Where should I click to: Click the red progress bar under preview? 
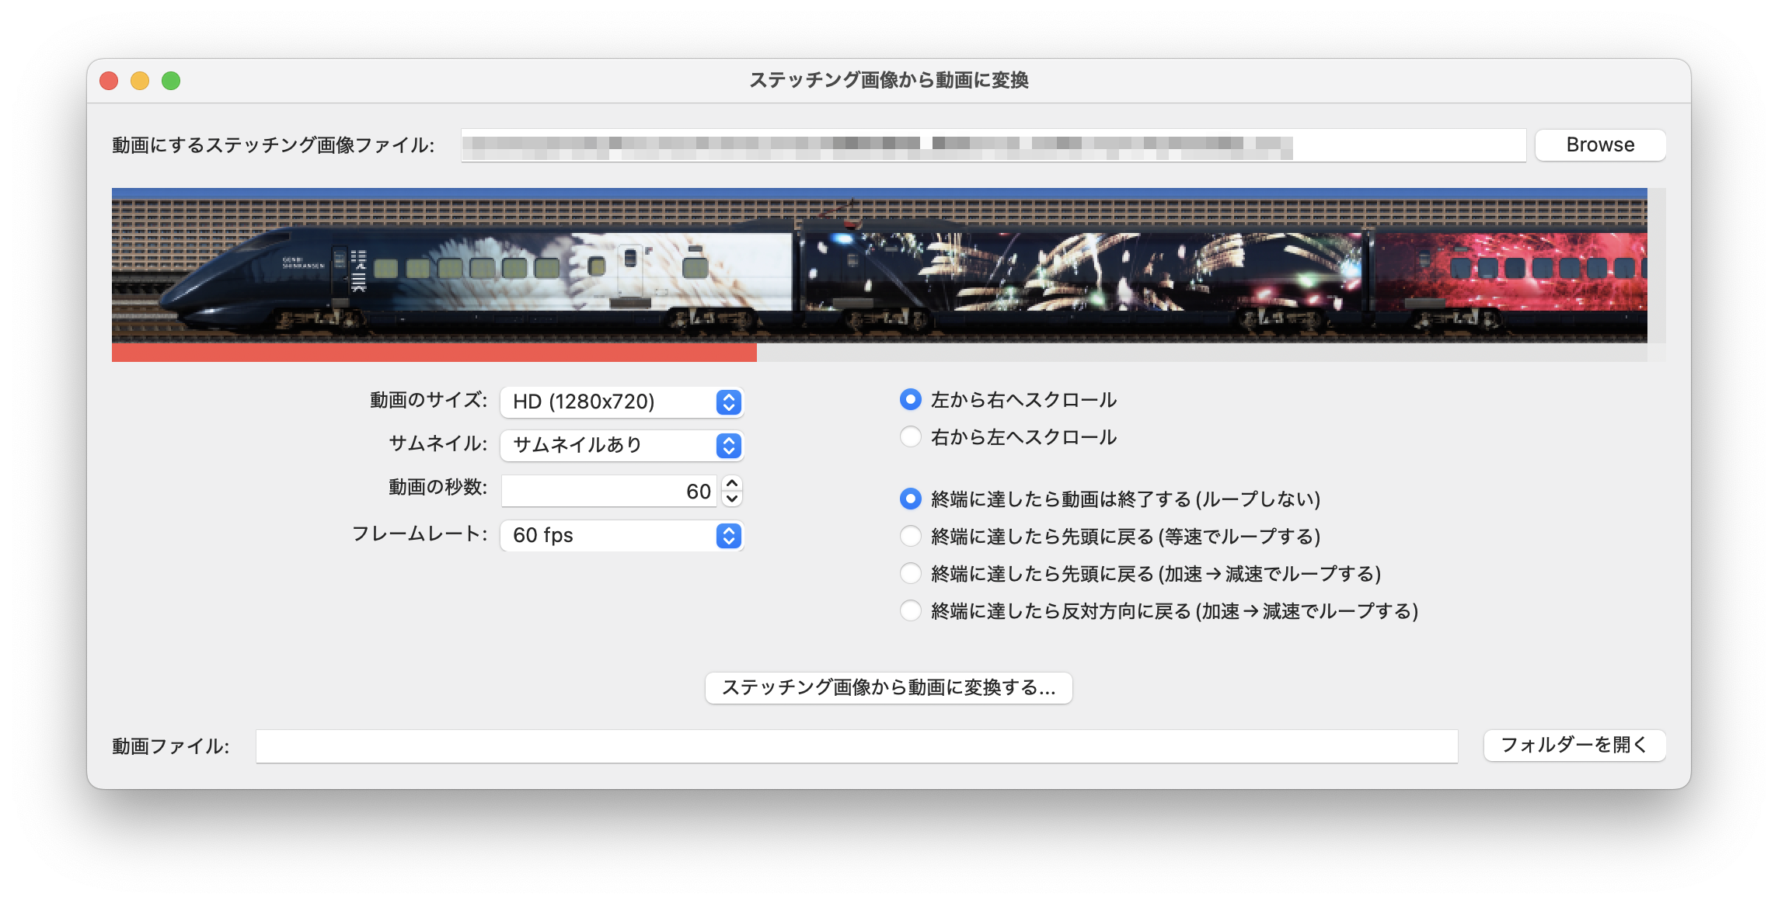(434, 353)
